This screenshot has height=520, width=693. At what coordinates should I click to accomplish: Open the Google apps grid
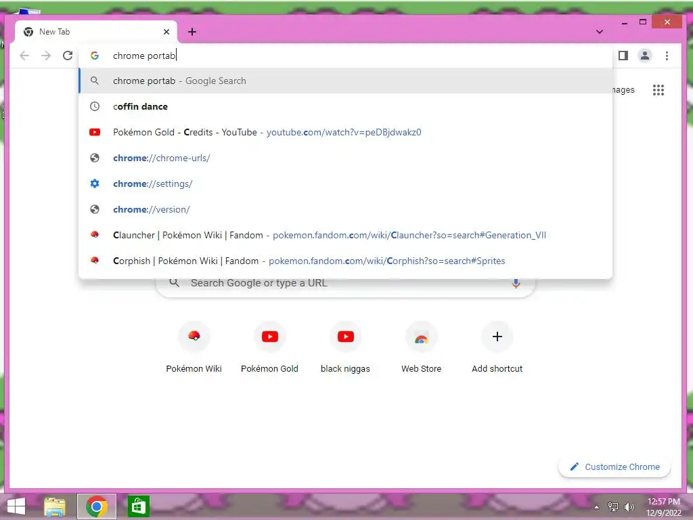[x=658, y=90]
